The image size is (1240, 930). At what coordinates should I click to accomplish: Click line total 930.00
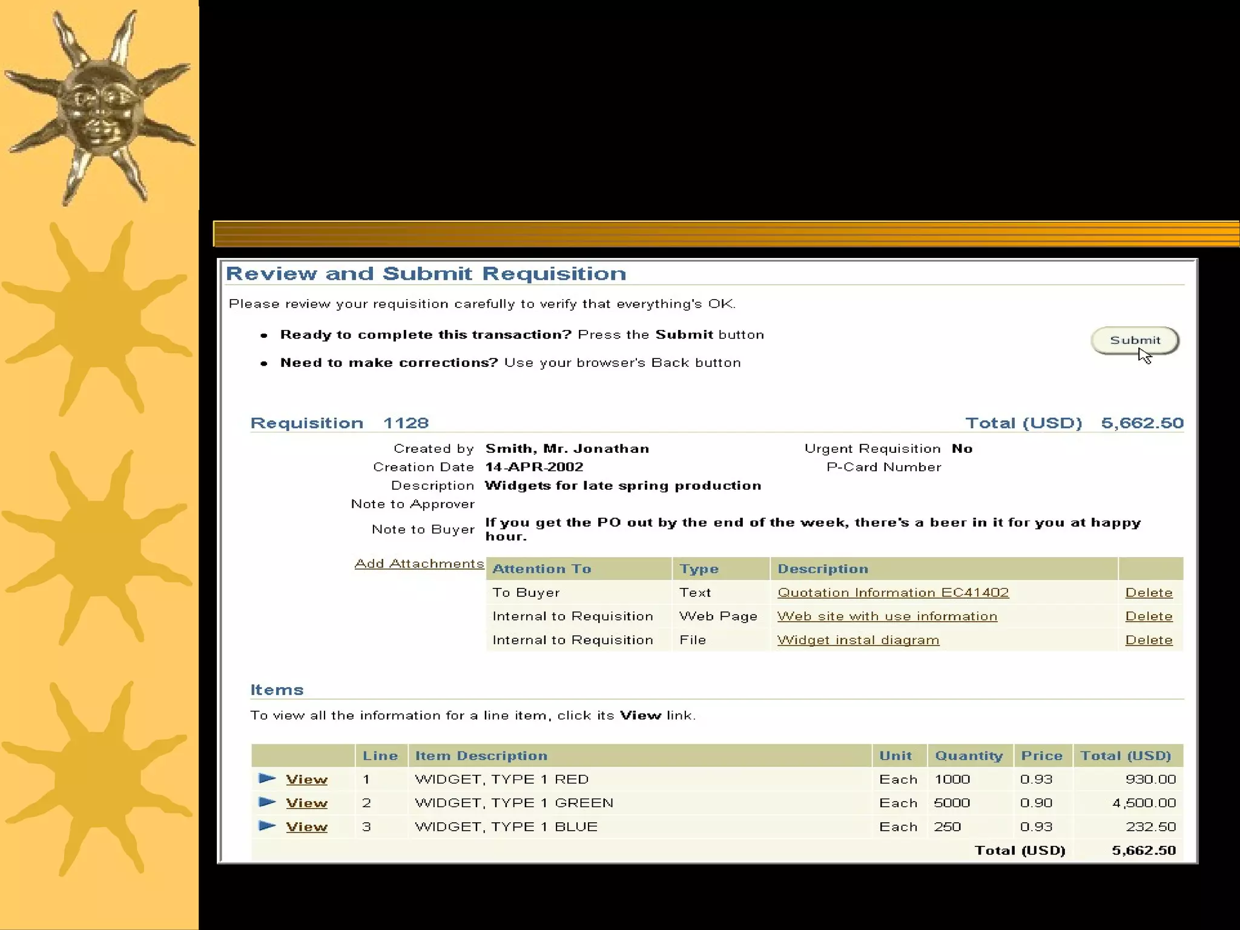pos(1150,779)
